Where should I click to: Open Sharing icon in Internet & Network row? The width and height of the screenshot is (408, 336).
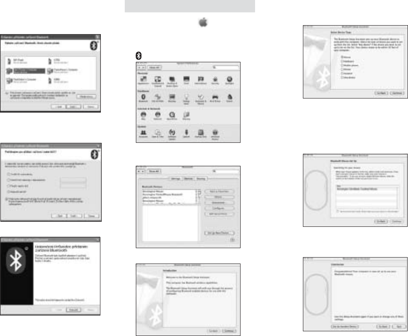(186, 116)
